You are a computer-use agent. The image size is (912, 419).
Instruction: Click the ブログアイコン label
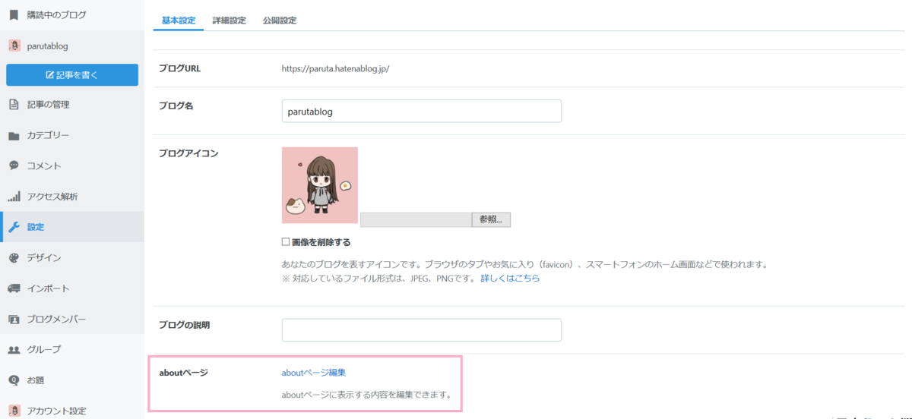point(188,153)
